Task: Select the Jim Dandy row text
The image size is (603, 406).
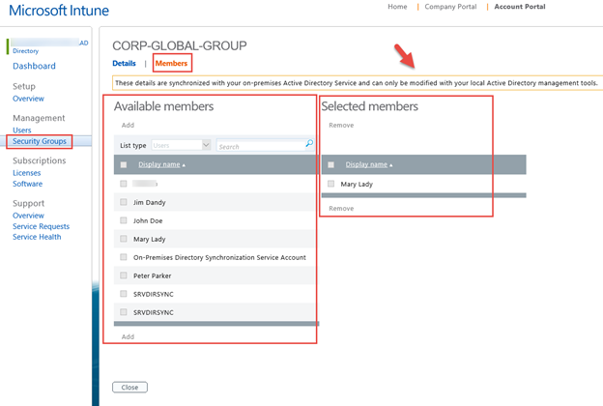Action: pos(149,202)
